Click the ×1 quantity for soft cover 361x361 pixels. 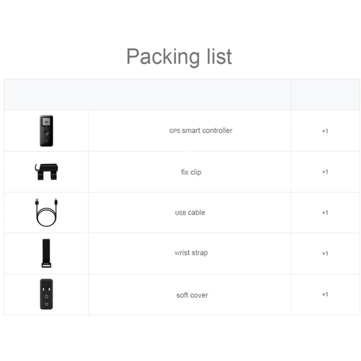tap(324, 294)
